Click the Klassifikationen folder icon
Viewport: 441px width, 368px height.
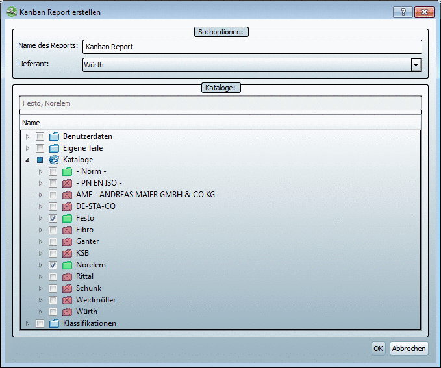coord(54,324)
